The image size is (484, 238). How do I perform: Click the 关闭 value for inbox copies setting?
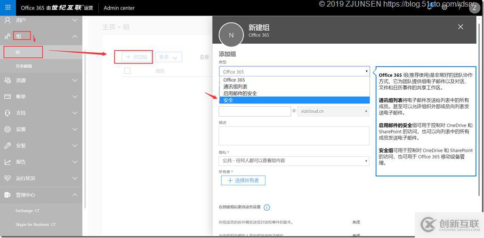(356, 222)
